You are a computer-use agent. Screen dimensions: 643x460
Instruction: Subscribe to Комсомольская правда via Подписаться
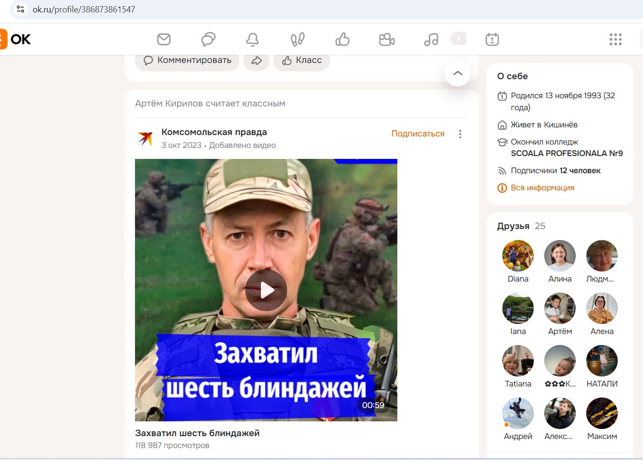coord(417,134)
